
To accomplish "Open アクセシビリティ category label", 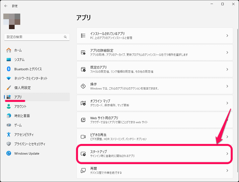I will pos(24,135).
